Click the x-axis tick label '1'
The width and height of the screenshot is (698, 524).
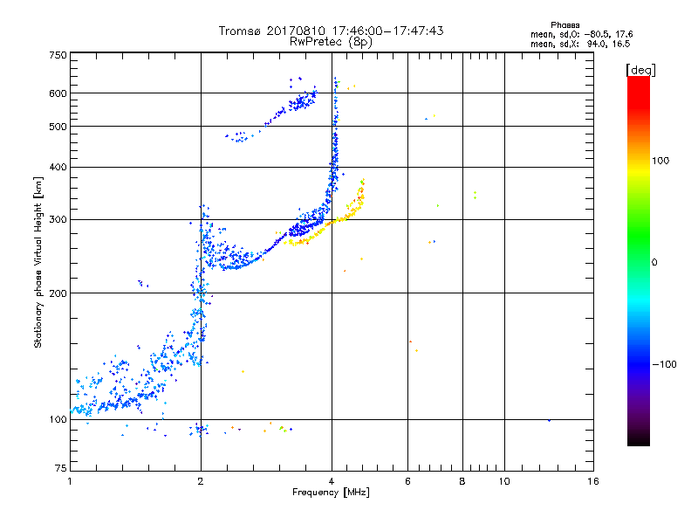[70, 481]
